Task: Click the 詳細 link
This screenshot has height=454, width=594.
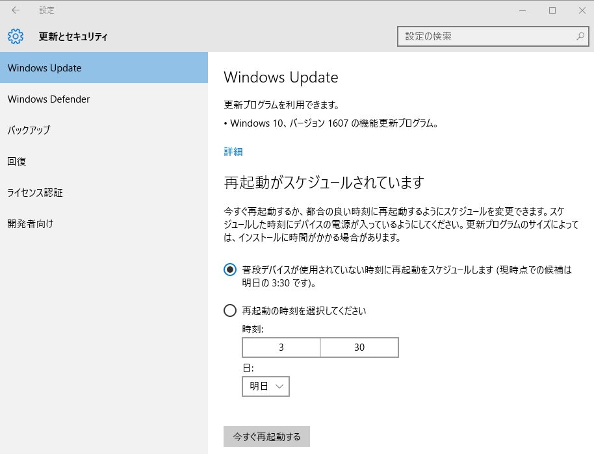Action: pyautogui.click(x=233, y=152)
